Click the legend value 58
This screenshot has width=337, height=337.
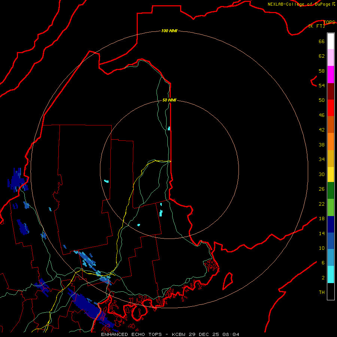click(322, 71)
